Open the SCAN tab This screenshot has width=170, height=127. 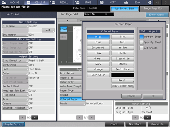click(134, 2)
